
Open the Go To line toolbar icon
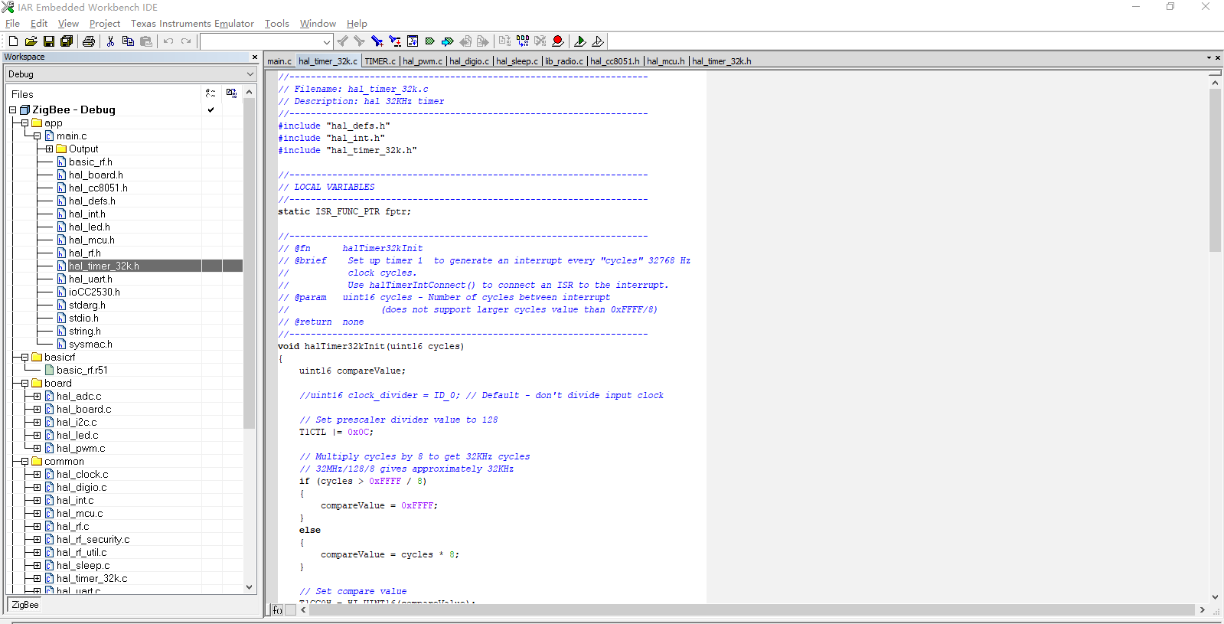coord(413,41)
